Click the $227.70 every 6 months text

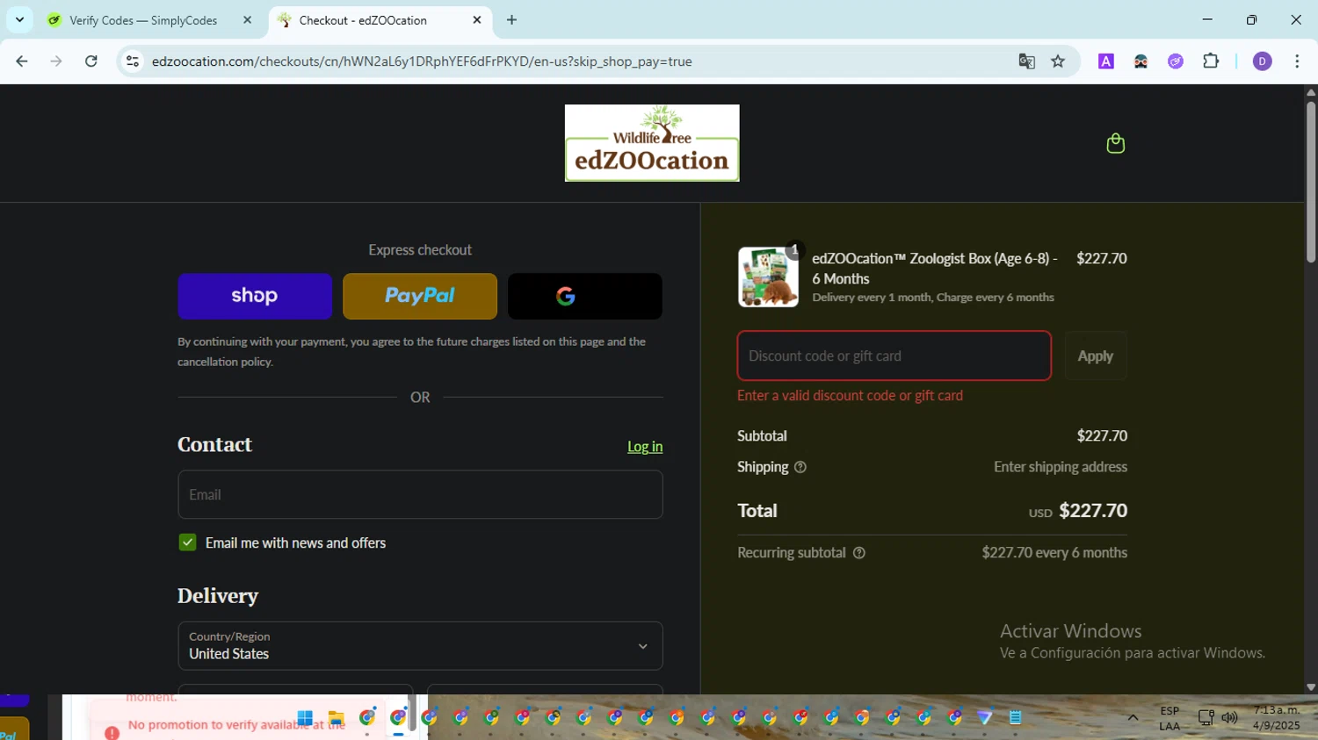pos(1054,553)
